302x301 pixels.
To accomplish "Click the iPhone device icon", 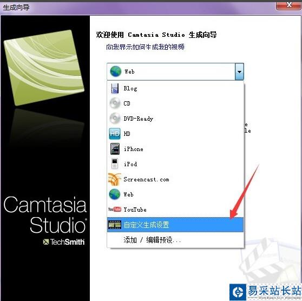I will (115, 149).
